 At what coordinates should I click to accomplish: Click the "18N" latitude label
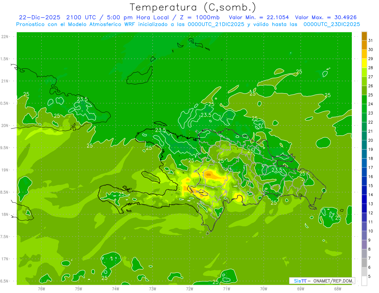pos(5,214)
